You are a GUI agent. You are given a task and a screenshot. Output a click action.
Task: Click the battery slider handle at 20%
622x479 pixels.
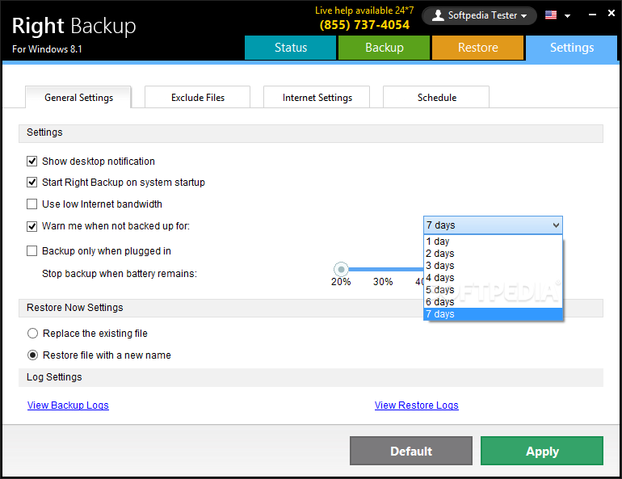(341, 269)
